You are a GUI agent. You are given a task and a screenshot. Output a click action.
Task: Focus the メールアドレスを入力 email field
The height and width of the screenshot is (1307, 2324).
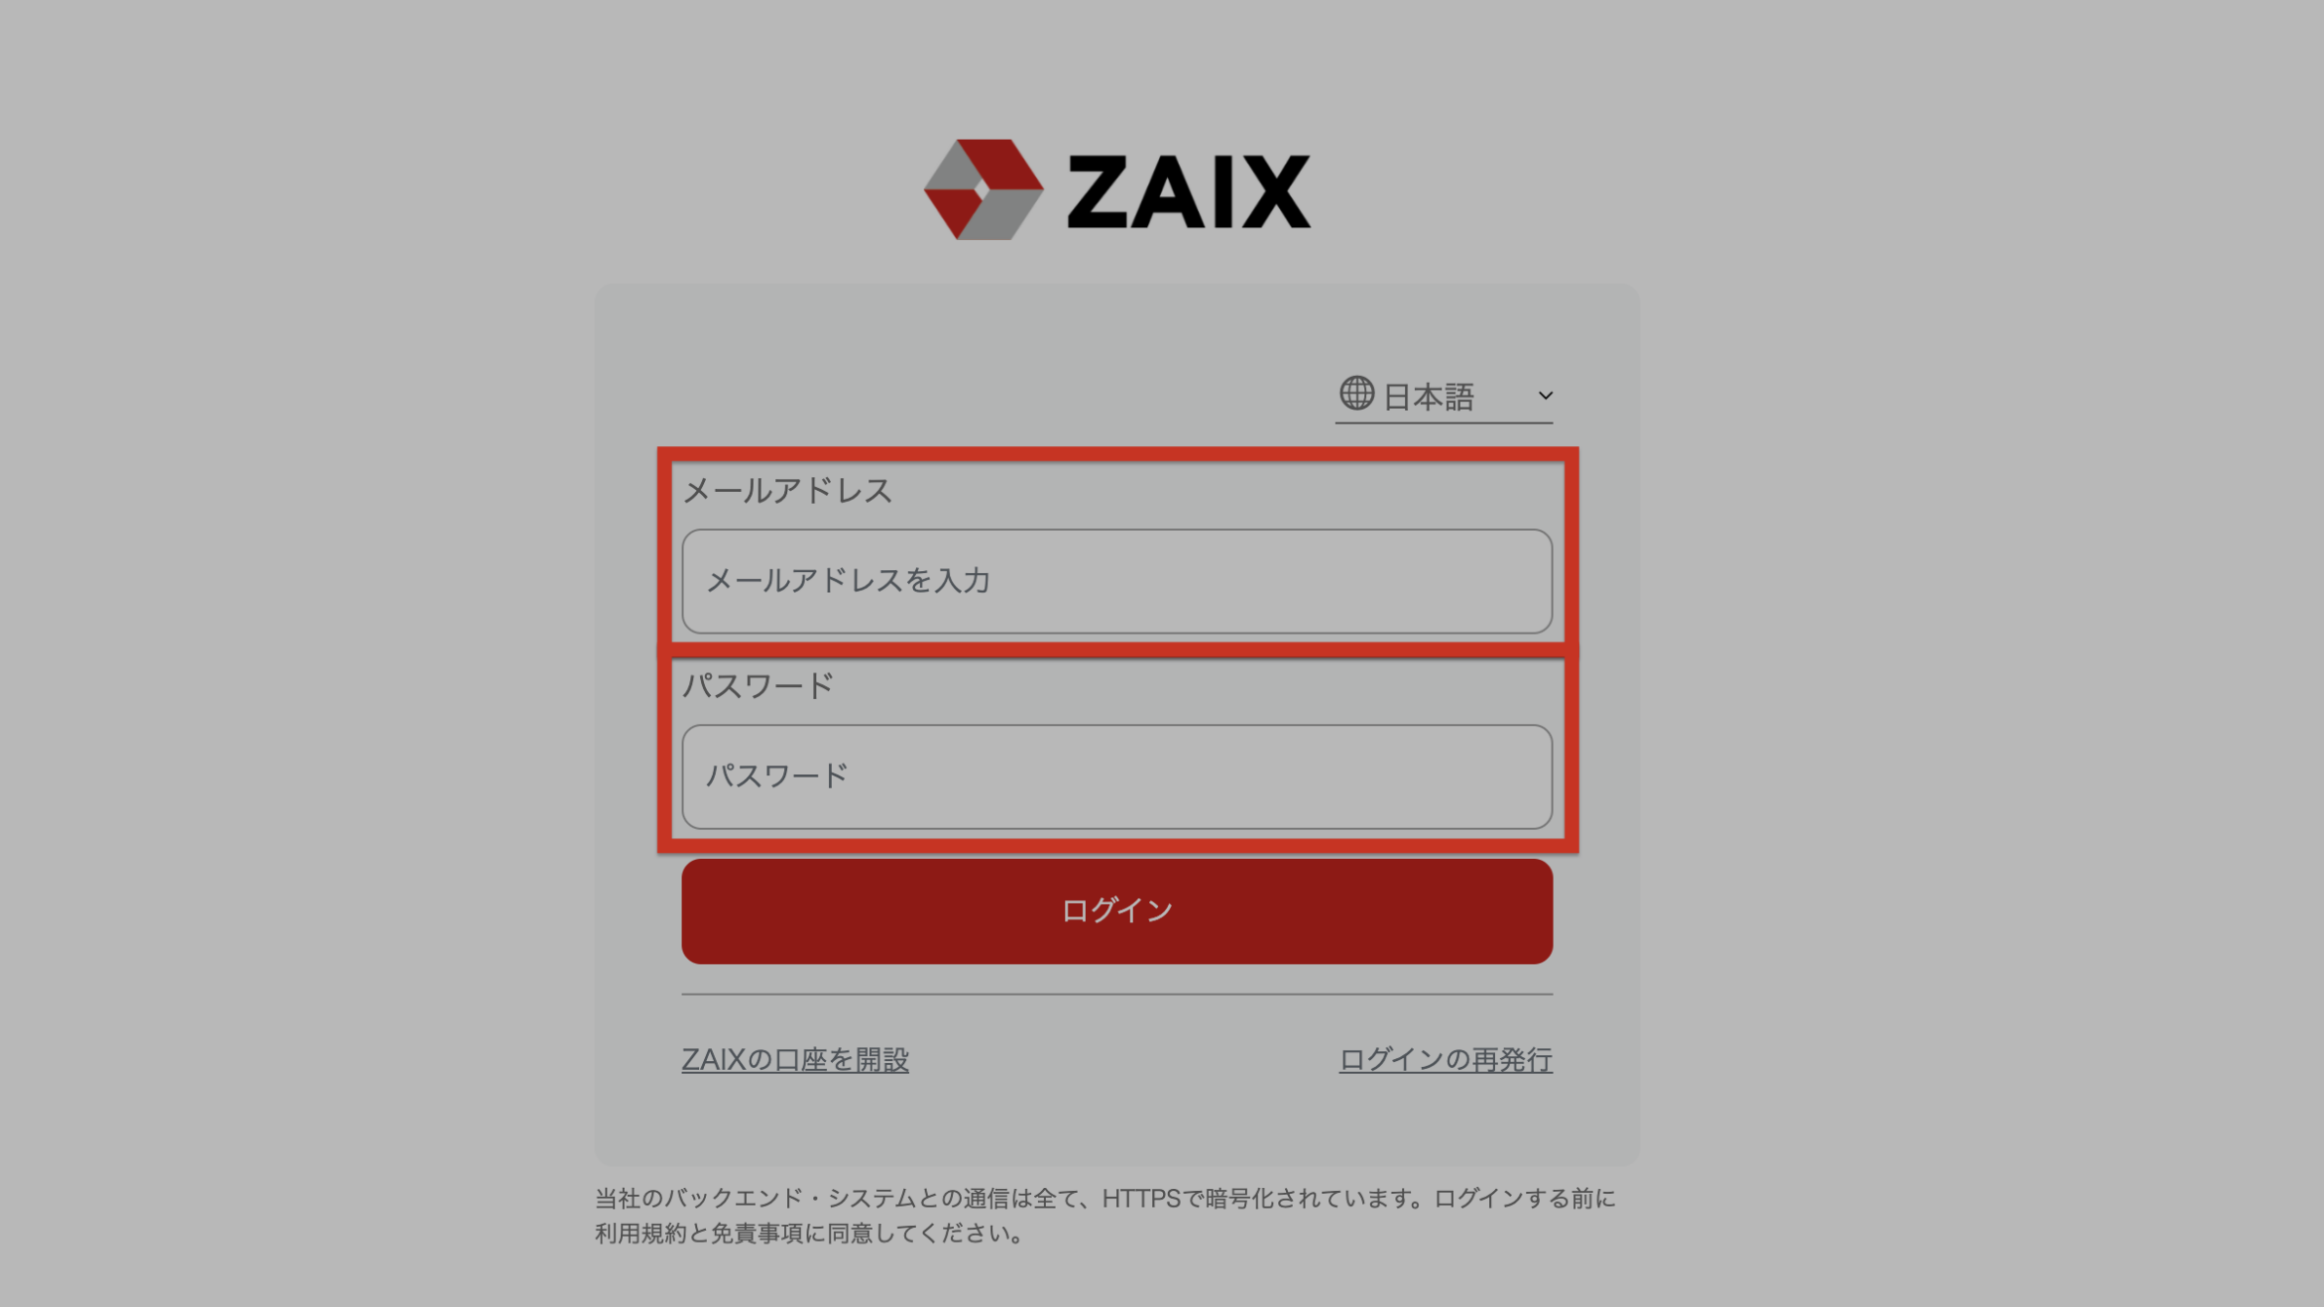[1117, 581]
